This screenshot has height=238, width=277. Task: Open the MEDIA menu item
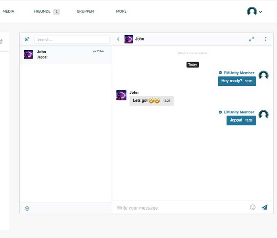(x=8, y=11)
